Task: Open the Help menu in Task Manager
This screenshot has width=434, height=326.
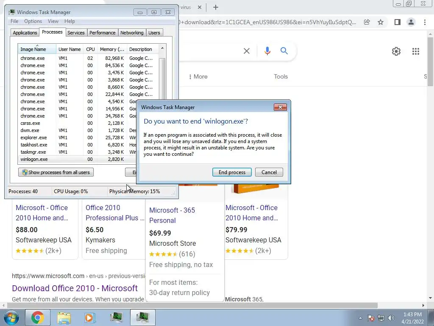Action: click(70, 21)
